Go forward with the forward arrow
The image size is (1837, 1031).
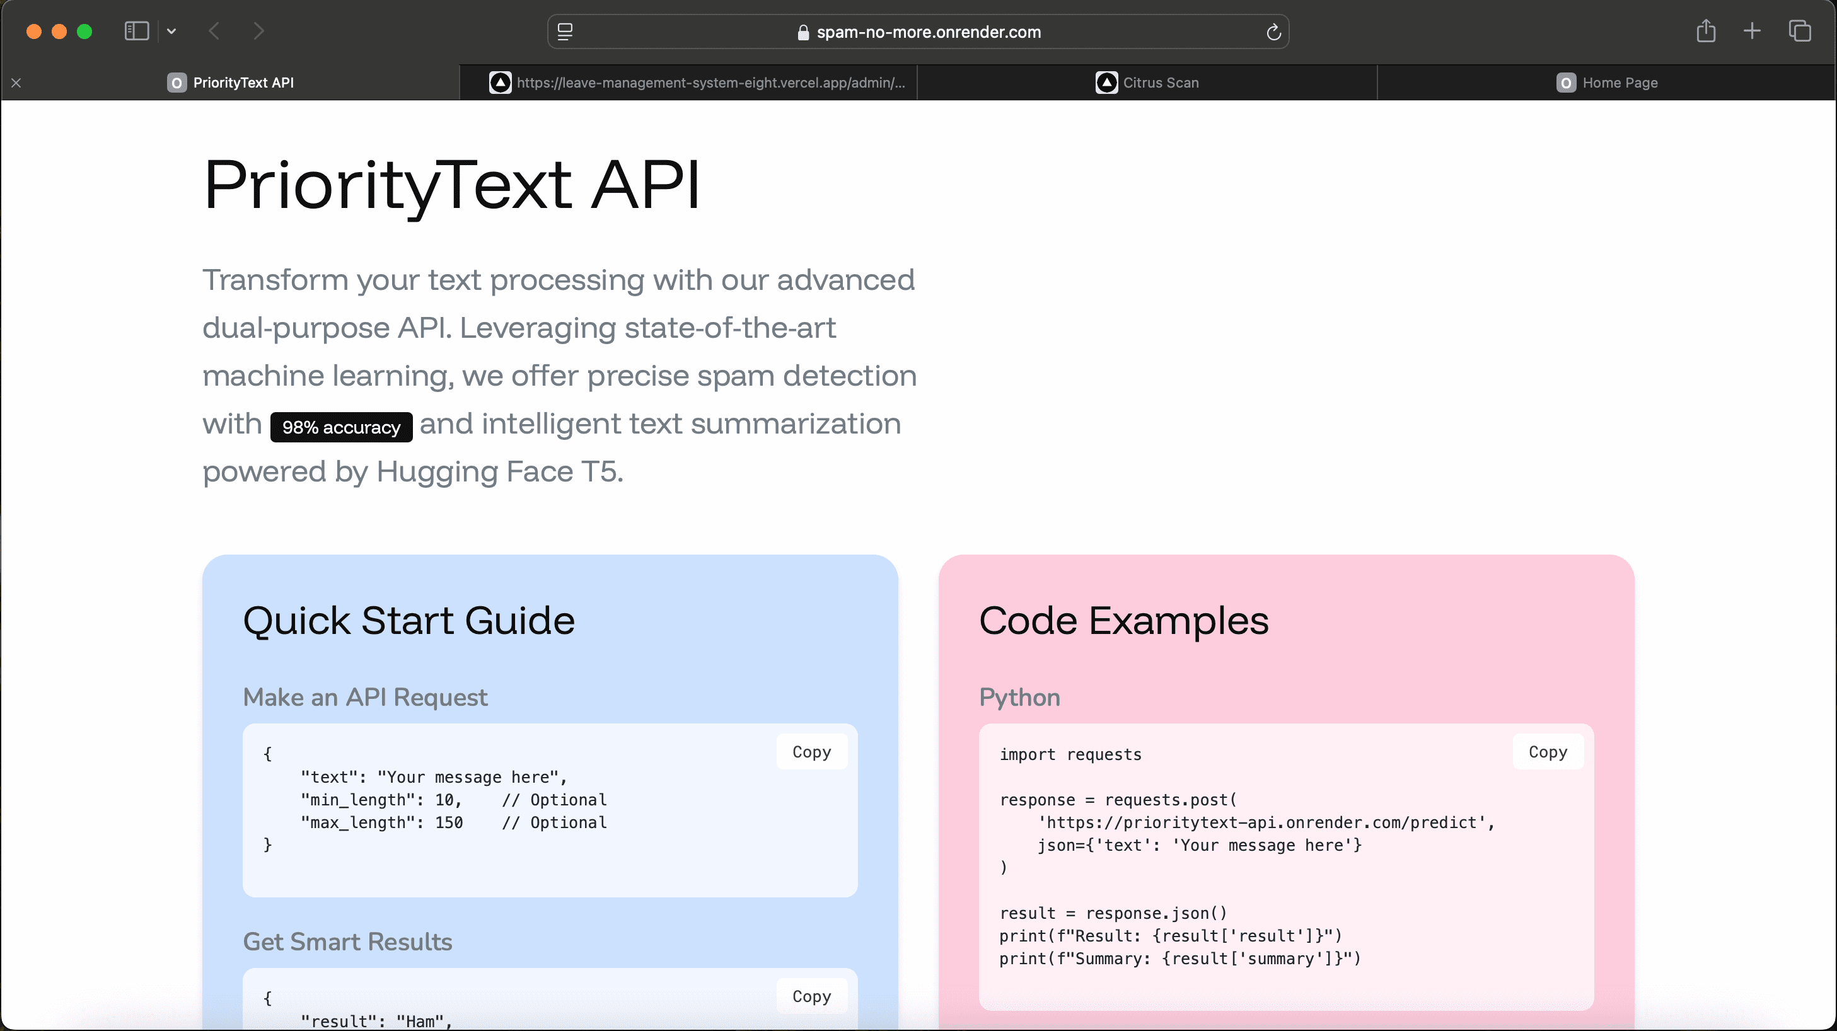tap(259, 32)
